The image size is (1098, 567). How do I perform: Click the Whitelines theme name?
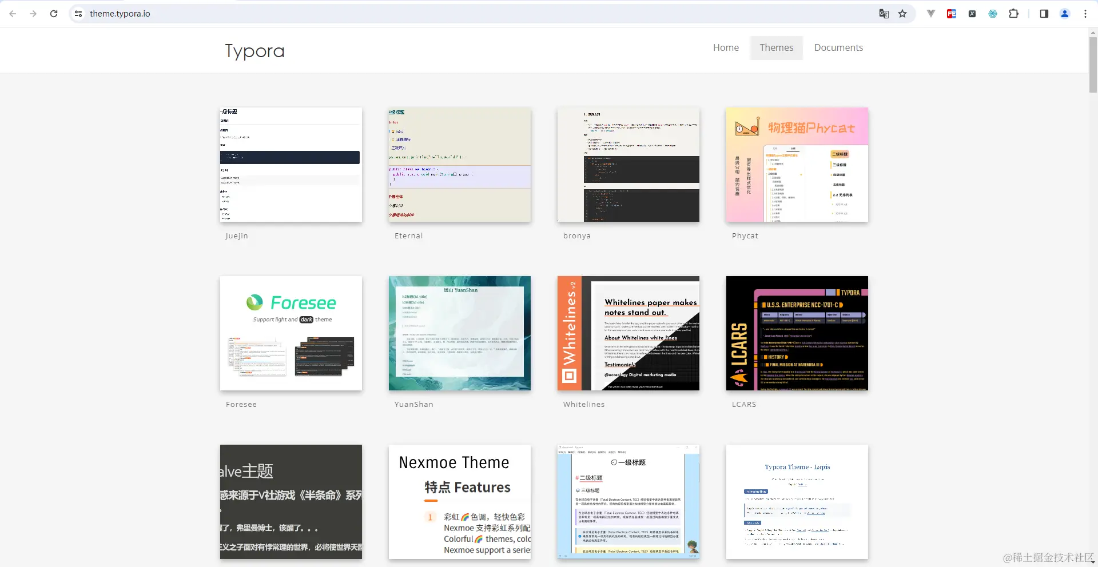pyautogui.click(x=584, y=405)
